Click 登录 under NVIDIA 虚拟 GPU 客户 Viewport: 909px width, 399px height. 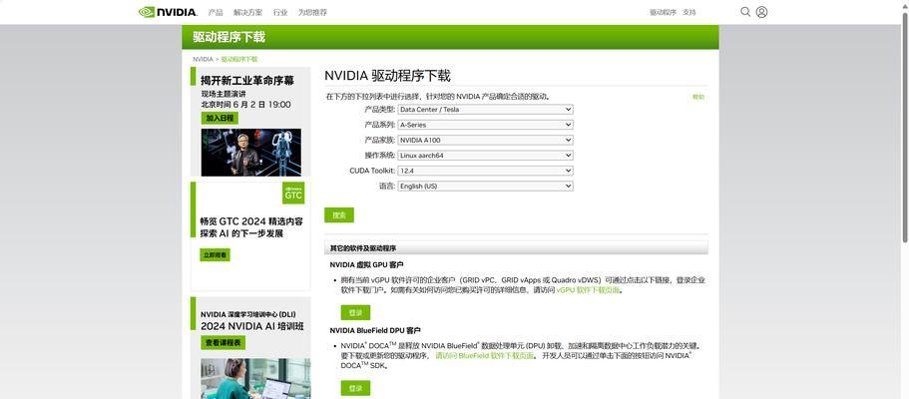click(x=355, y=312)
